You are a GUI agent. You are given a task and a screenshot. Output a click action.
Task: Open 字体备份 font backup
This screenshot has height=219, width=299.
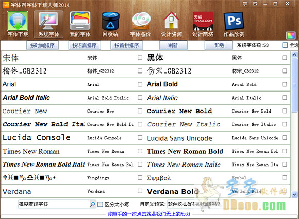pyautogui.click(x=141, y=24)
